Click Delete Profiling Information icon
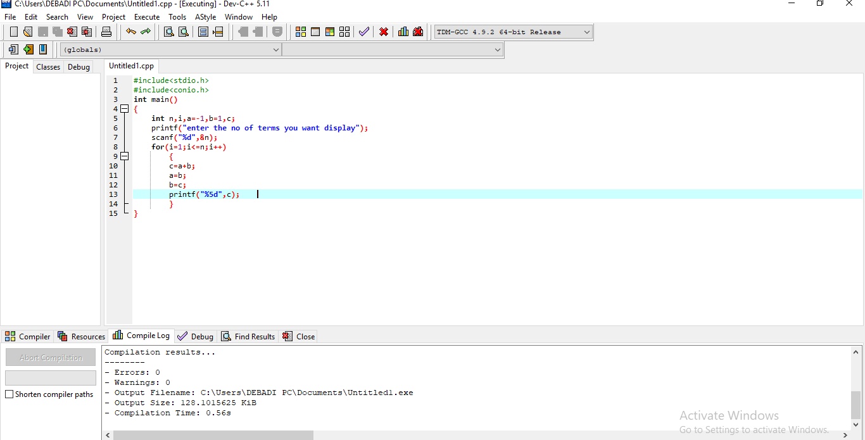This screenshot has height=440, width=865. [x=418, y=32]
